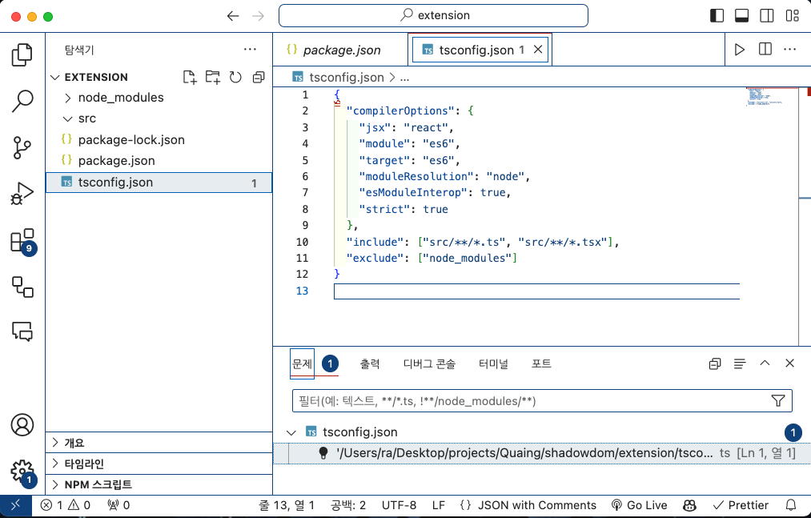Expand the NPM 스크립트 section

[x=55, y=484]
